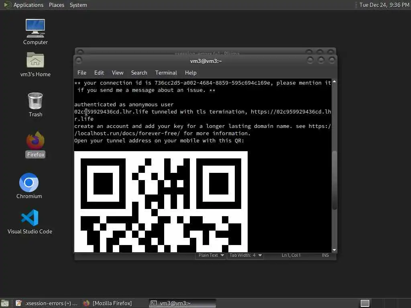411x308 pixels.
Task: Click the date and time clock
Action: (x=384, y=5)
